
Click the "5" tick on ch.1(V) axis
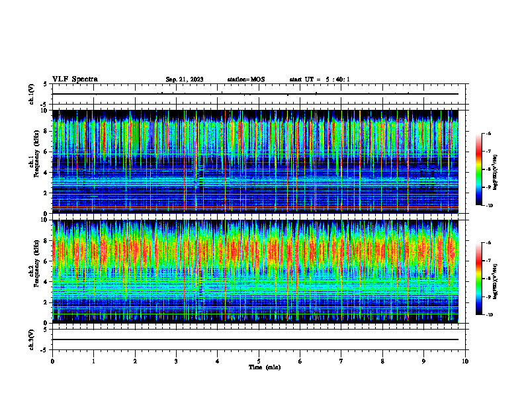click(46, 84)
